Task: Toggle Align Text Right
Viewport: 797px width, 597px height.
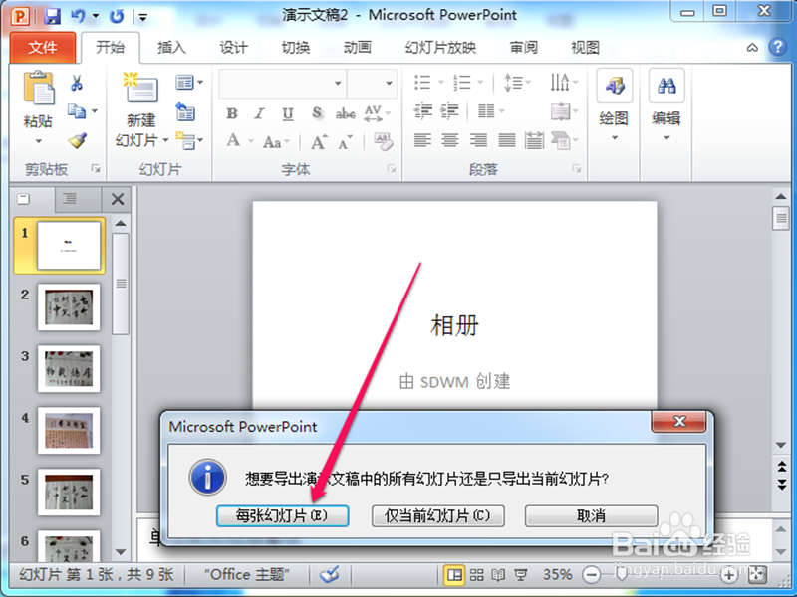Action: pos(478,140)
